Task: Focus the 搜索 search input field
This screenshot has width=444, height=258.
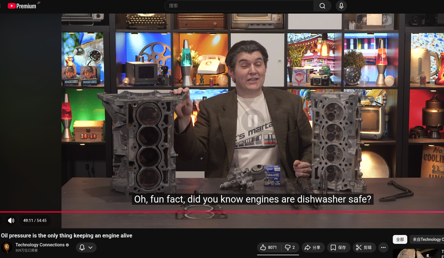Action: click(x=239, y=6)
